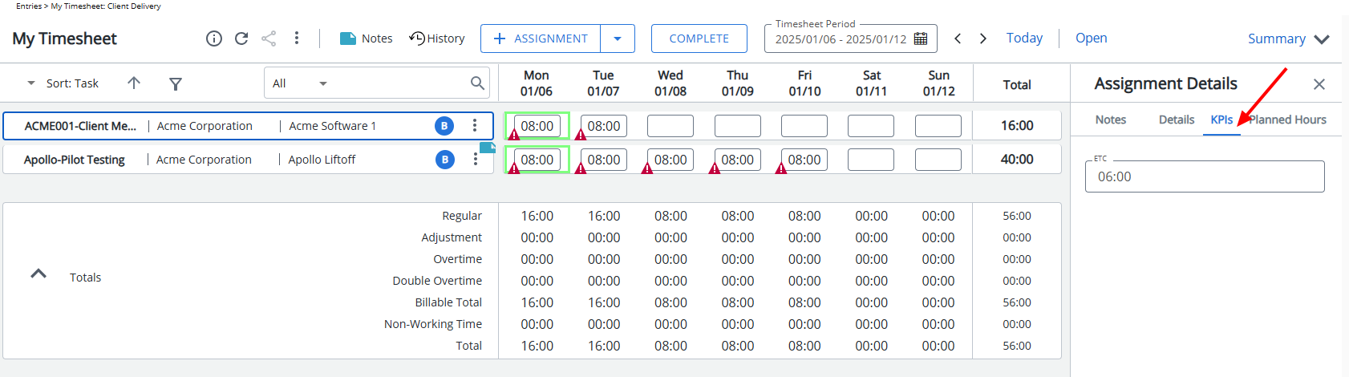Click ACME001 Sunday empty hours cell
Viewport: 1349px width, 377px height.
point(938,126)
